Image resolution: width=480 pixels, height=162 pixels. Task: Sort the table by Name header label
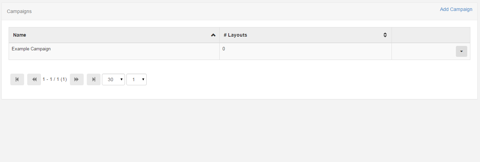point(20,35)
